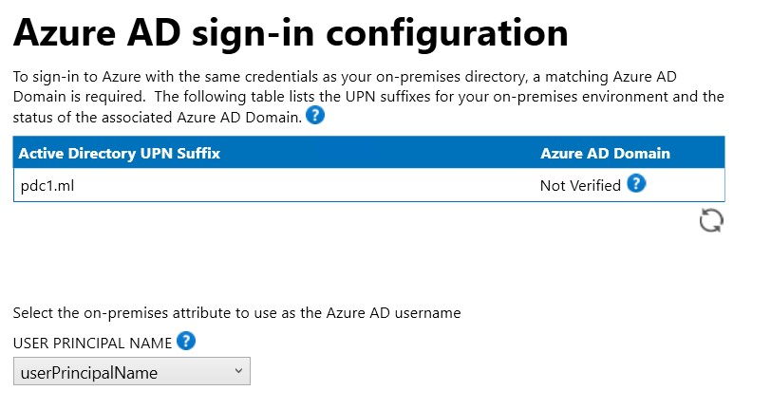Click the 'Select the on-premises attribute' instruction text
This screenshot has height=409, width=771.
click(x=237, y=312)
